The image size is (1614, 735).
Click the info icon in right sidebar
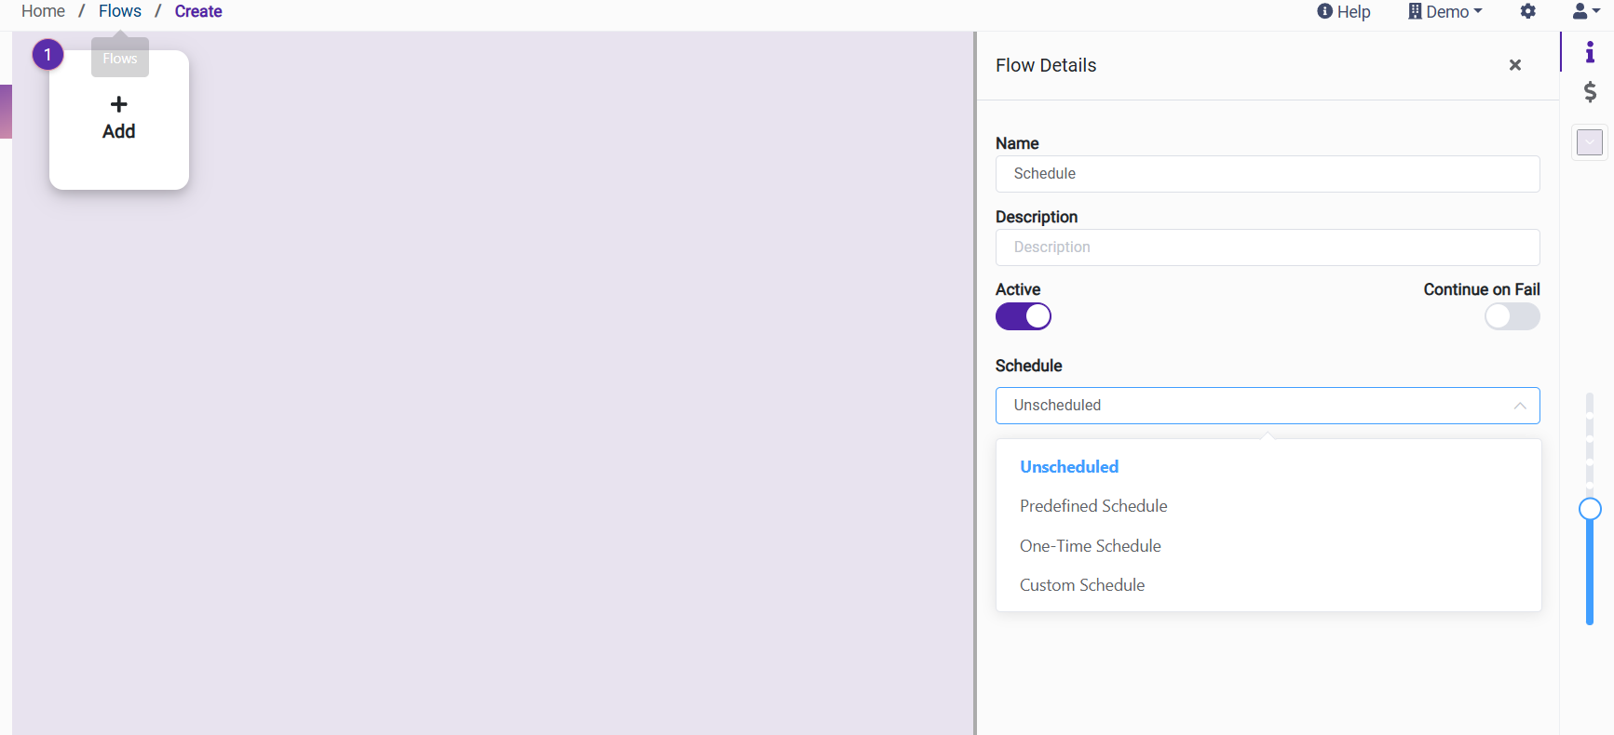coord(1590,52)
